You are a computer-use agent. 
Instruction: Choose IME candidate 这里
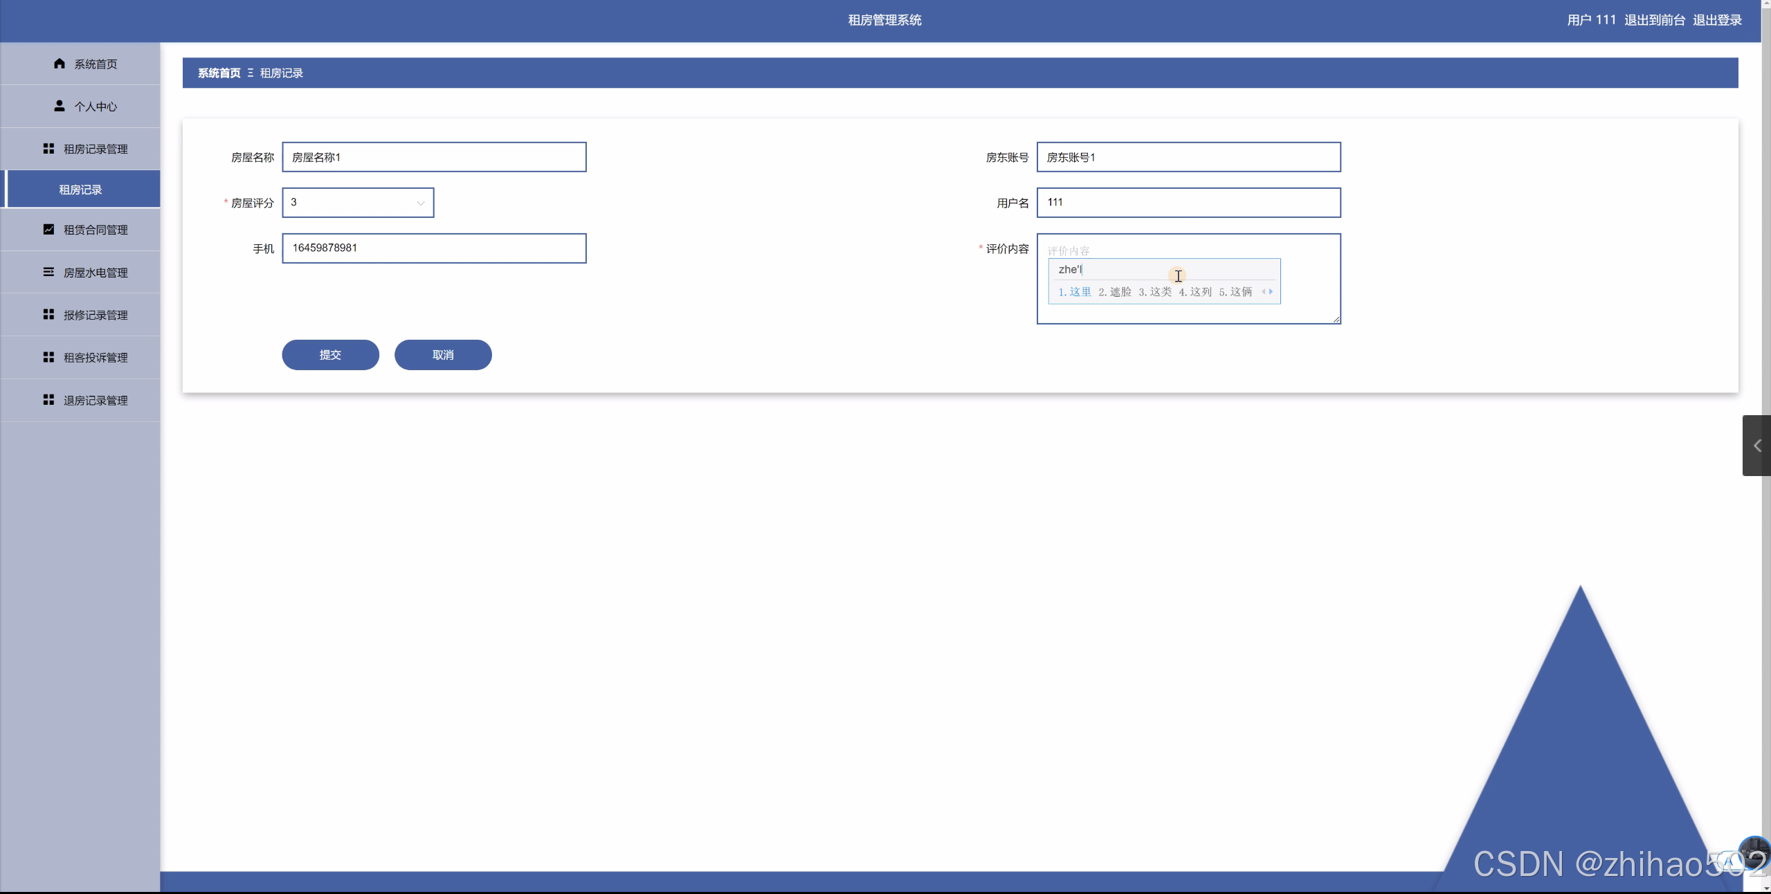click(x=1075, y=292)
